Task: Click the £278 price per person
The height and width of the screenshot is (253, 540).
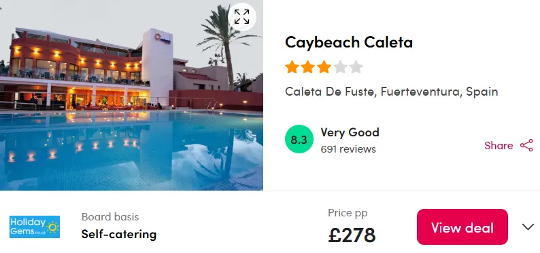Action: 352,235
